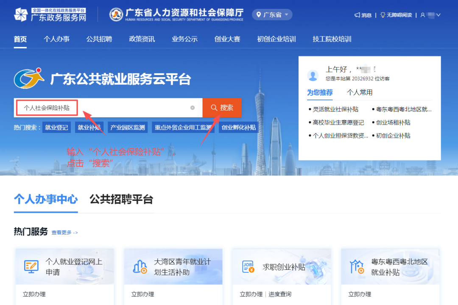Open the 求职创业补贴 card title
The image size is (458, 305).
pos(284,267)
